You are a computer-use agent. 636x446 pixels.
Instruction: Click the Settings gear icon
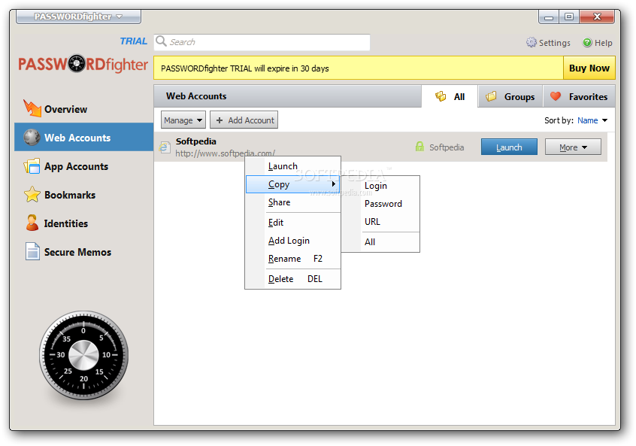pos(531,42)
